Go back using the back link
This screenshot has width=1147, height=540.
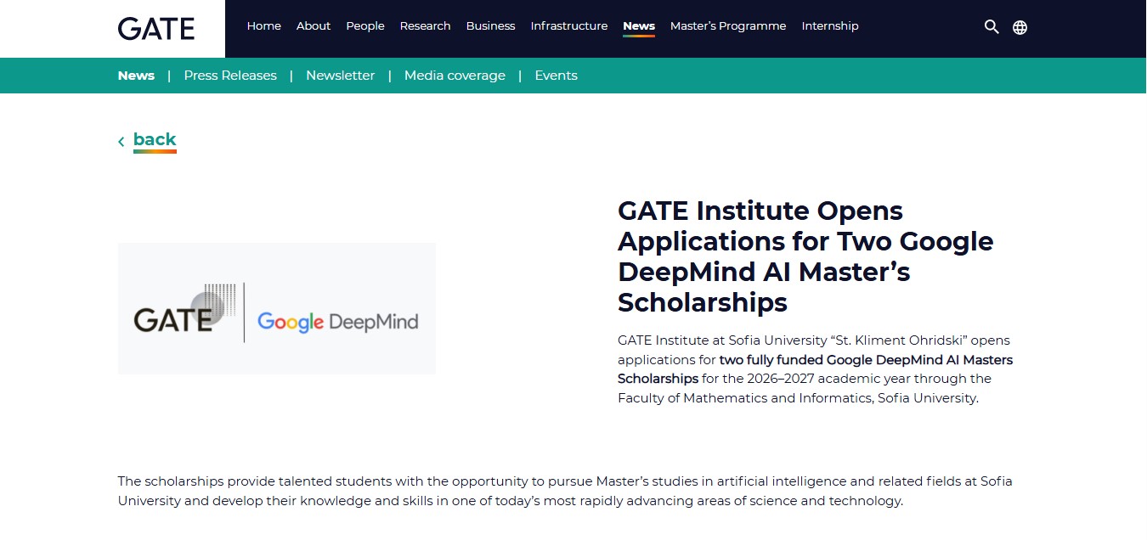(x=155, y=140)
